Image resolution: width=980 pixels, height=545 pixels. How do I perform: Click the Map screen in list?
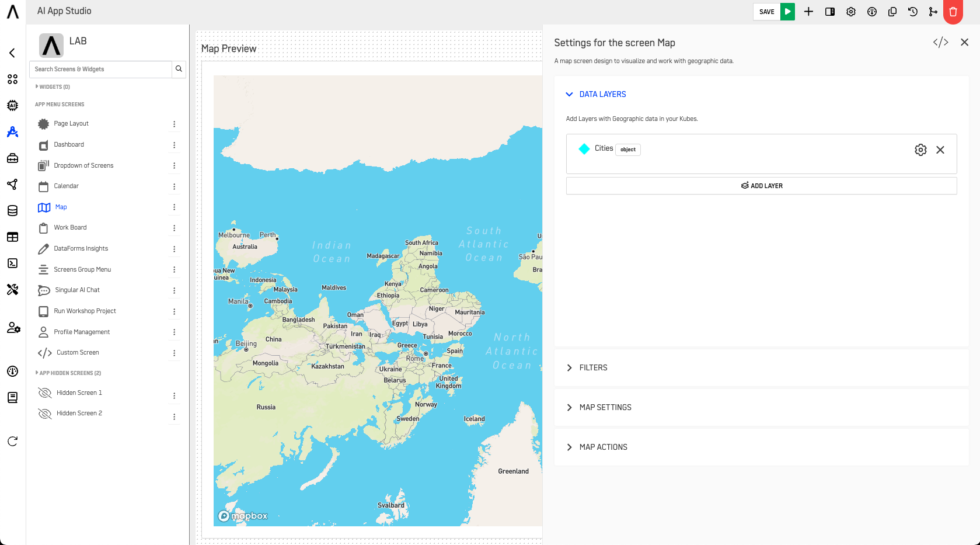coord(61,207)
